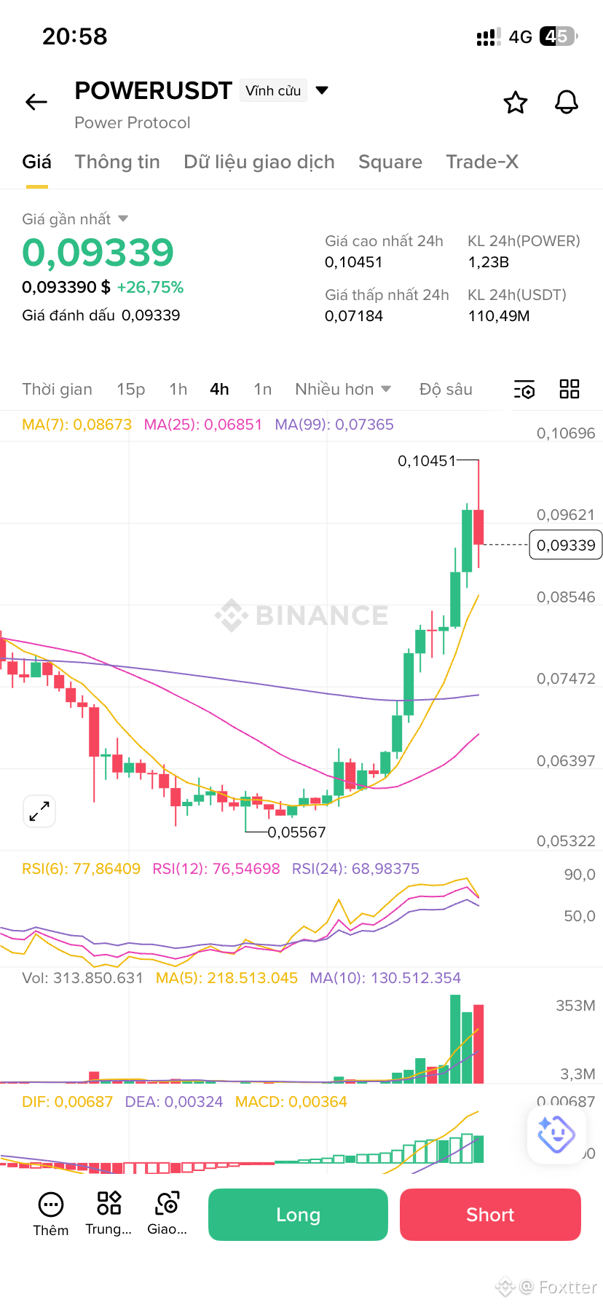Tap the large green 0,09339 last price
Image resolution: width=603 pixels, height=1305 pixels.
[x=98, y=253]
